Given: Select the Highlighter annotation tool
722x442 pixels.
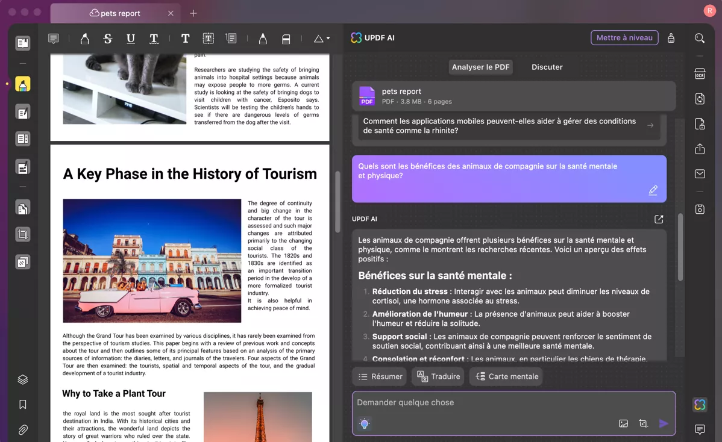Looking at the screenshot, I should pos(84,38).
